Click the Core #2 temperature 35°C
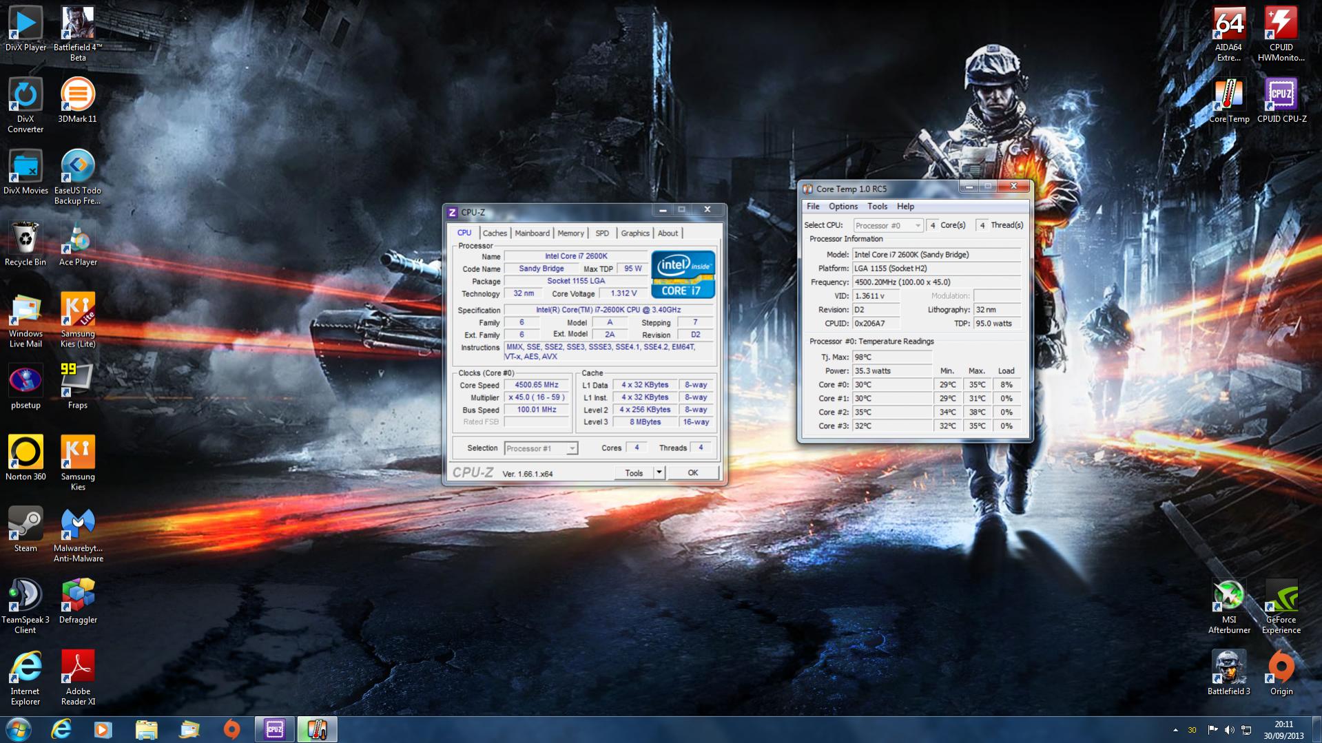 892,412
